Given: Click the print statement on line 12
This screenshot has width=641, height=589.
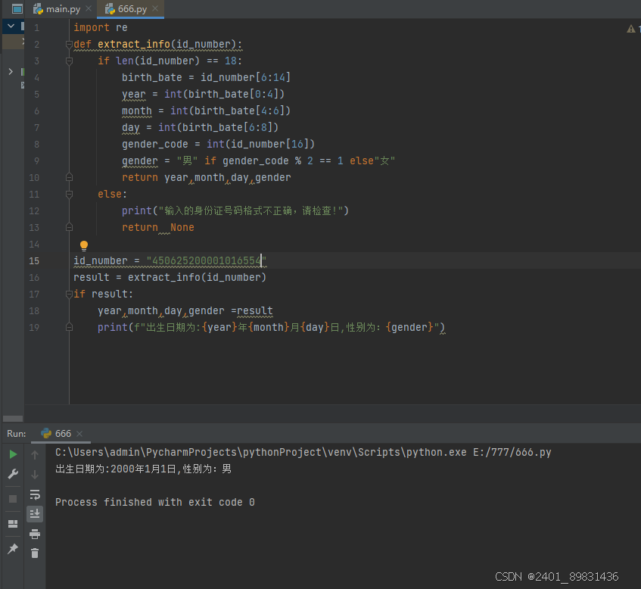Looking at the screenshot, I should (235, 211).
